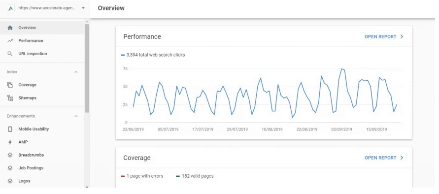Click the Overview page title
Image resolution: width=439 pixels, height=194 pixels.
pos(111,8)
